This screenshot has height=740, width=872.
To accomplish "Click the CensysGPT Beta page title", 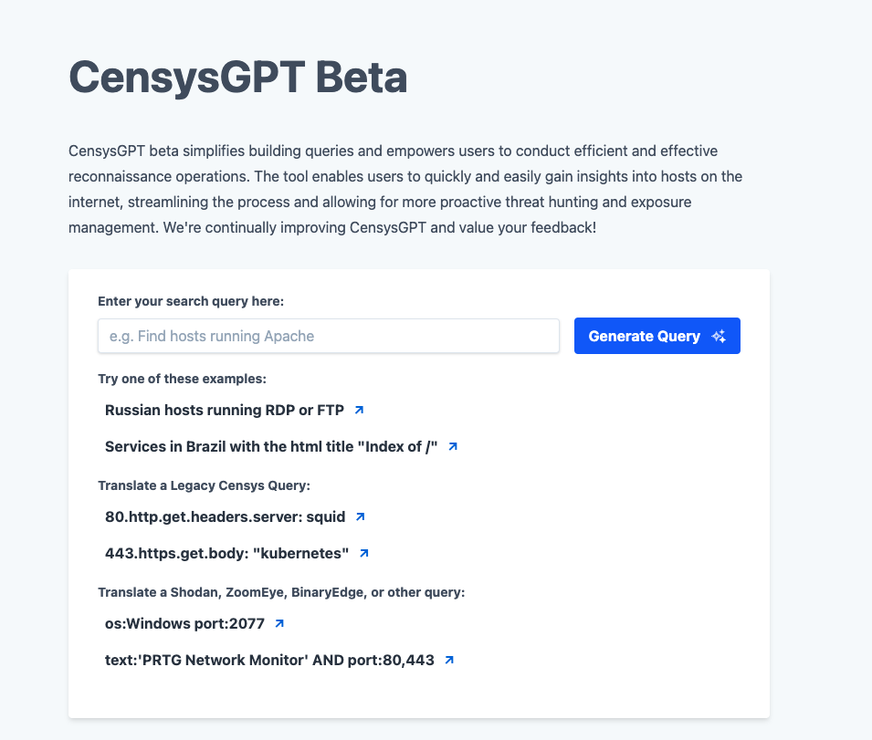I will [x=237, y=78].
